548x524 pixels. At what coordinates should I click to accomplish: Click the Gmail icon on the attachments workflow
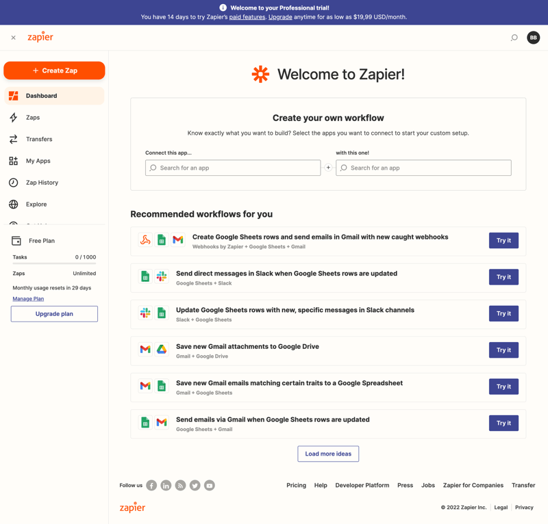click(145, 350)
